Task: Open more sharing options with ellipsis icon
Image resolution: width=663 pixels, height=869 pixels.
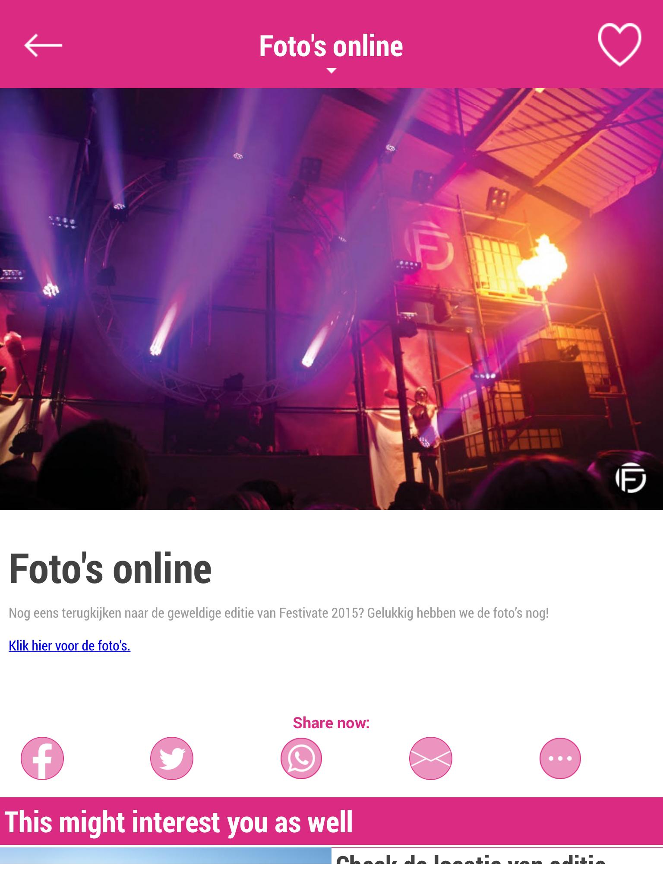Action: point(560,758)
